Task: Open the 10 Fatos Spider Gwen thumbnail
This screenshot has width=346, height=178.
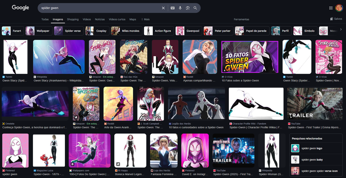Action: click(250, 57)
